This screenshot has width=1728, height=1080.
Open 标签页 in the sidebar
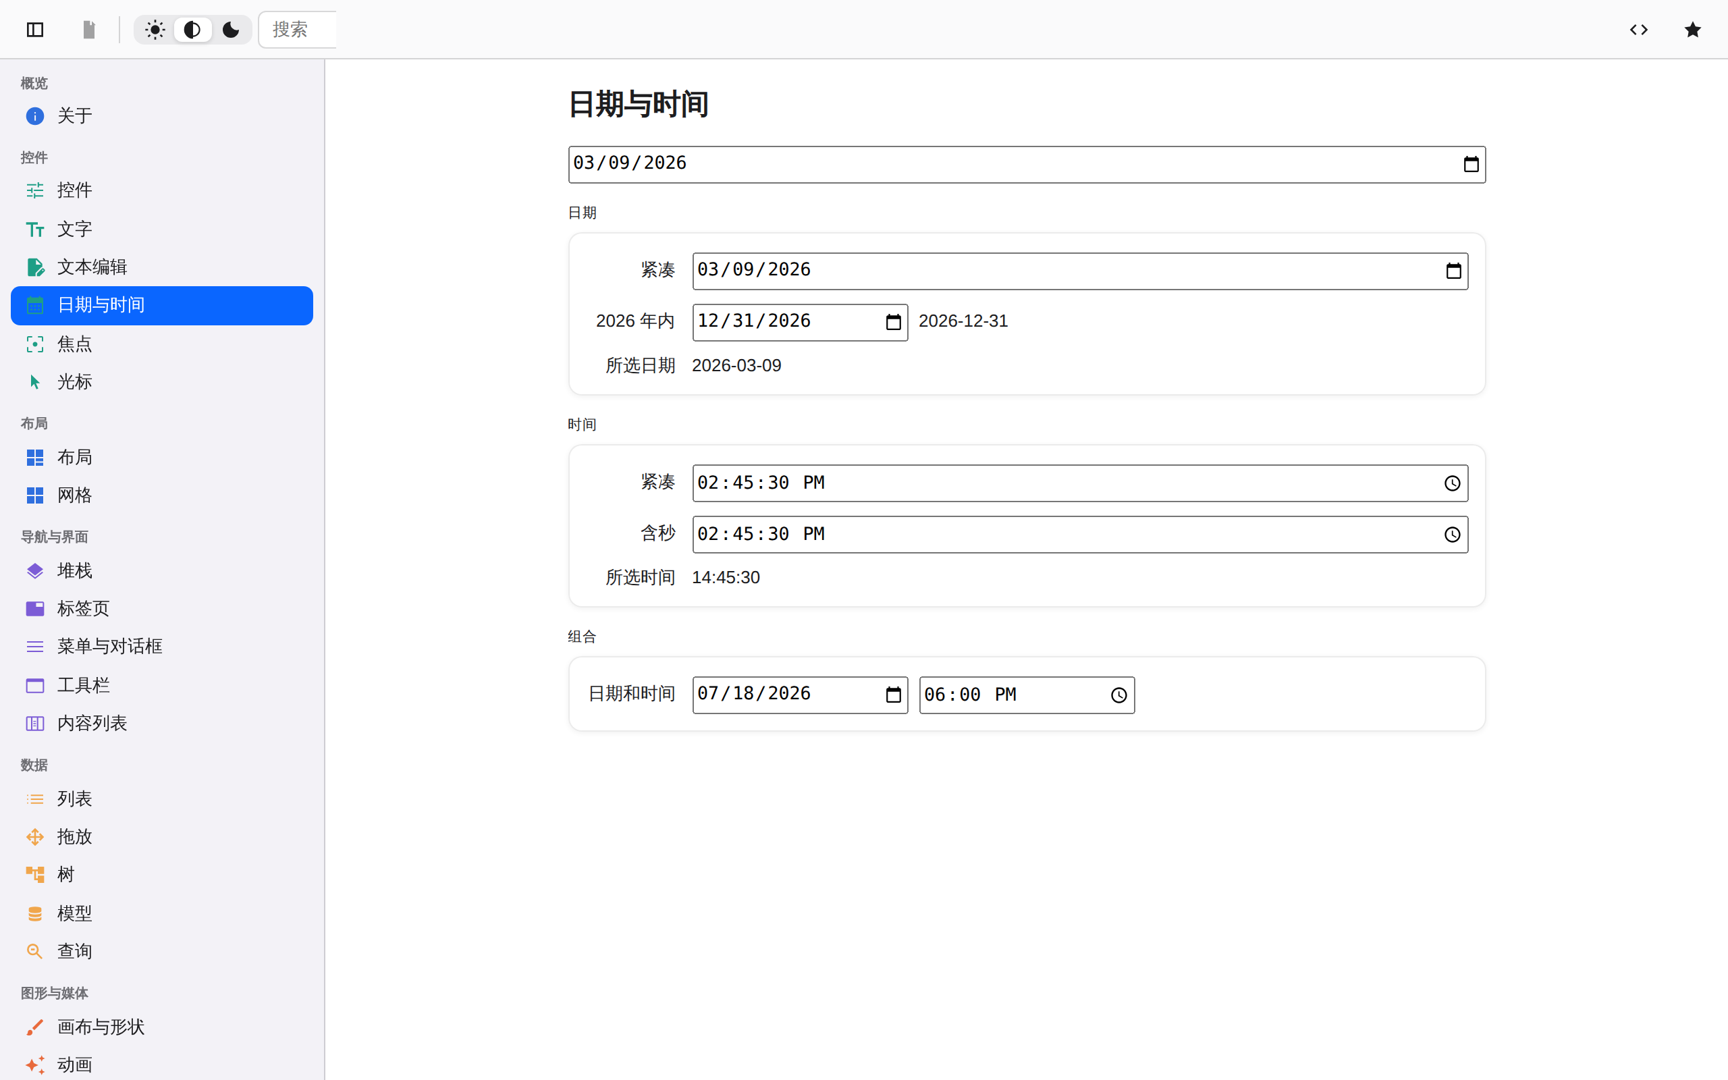tap(162, 608)
